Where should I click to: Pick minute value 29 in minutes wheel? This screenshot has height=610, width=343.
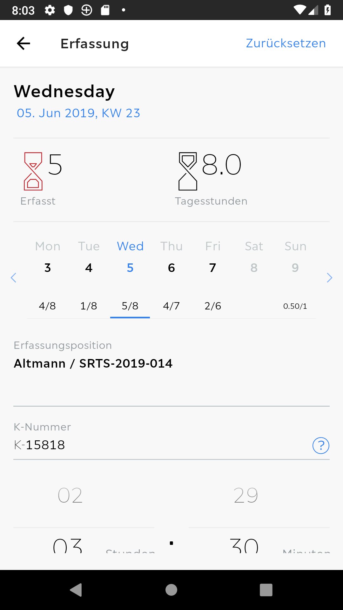coord(246,495)
